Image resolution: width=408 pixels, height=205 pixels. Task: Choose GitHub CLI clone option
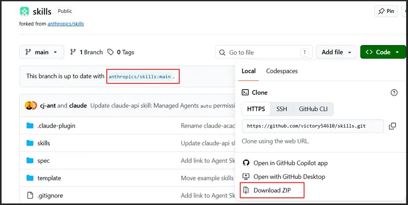pyautogui.click(x=313, y=109)
